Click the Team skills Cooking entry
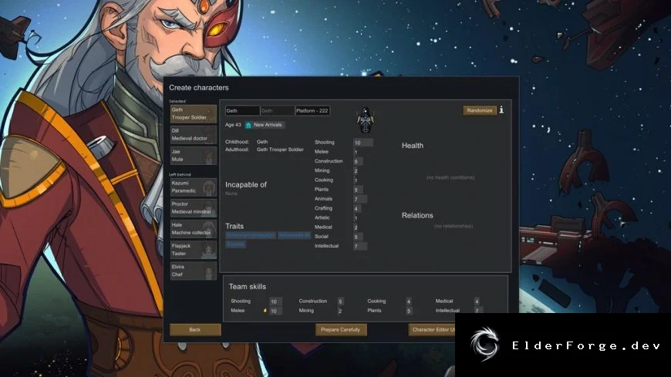 [x=389, y=301]
